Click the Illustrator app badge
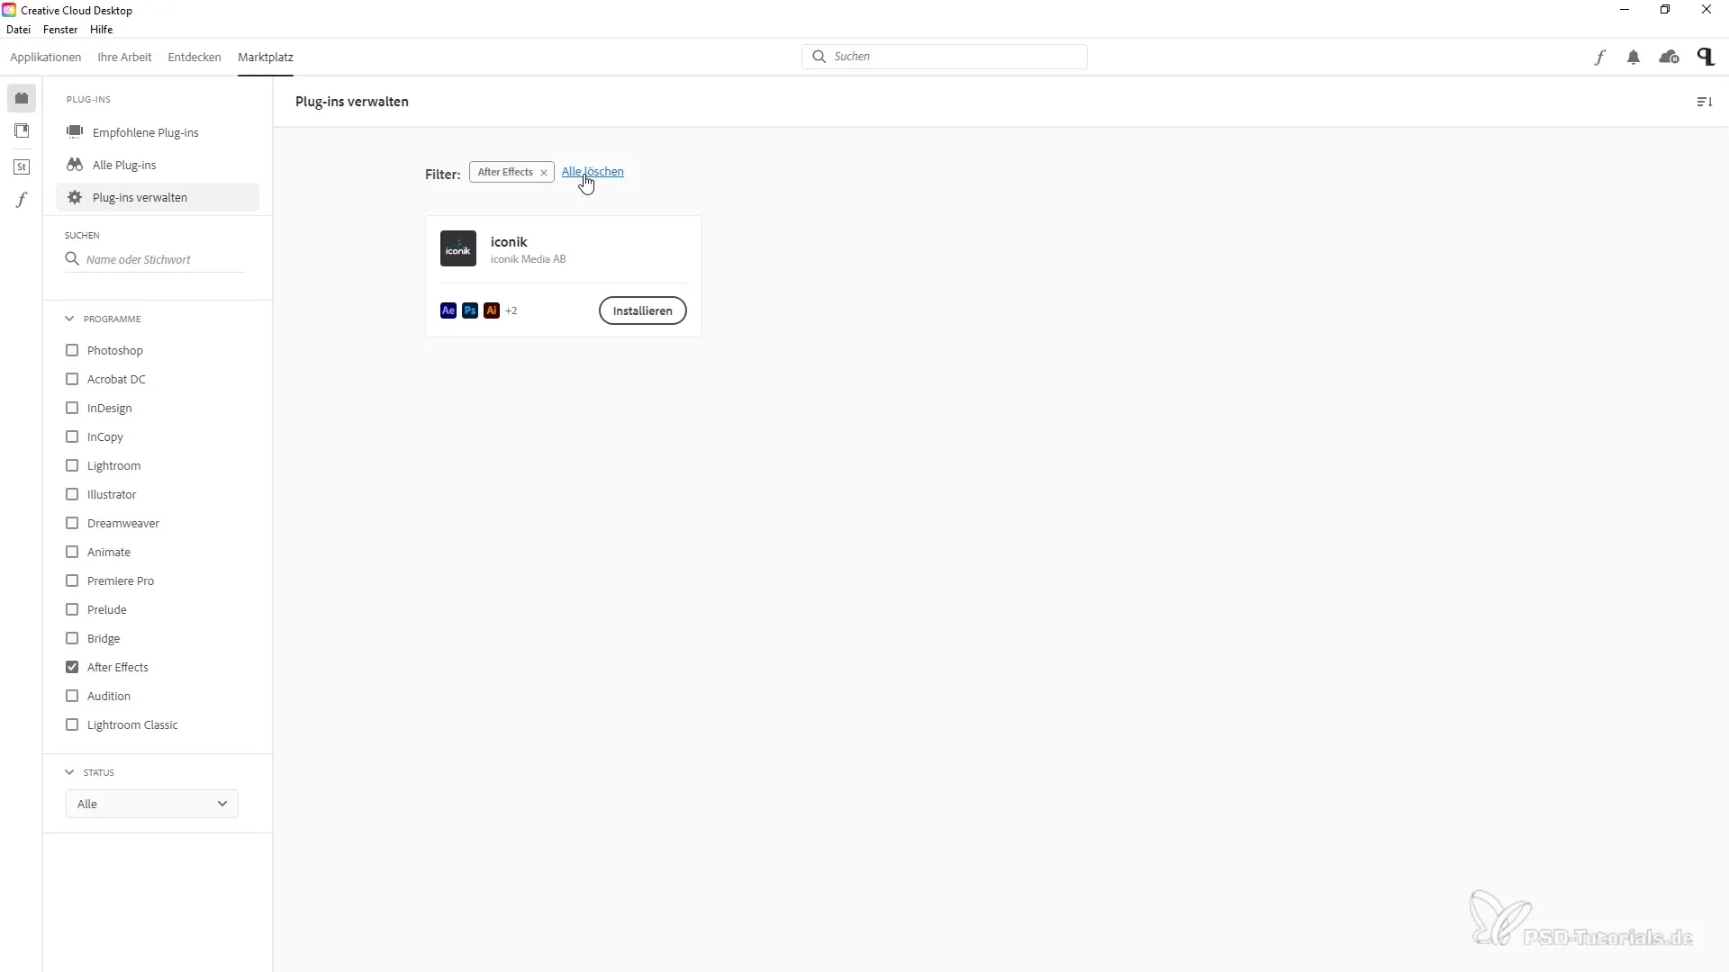Image resolution: width=1729 pixels, height=972 pixels. [x=492, y=310]
